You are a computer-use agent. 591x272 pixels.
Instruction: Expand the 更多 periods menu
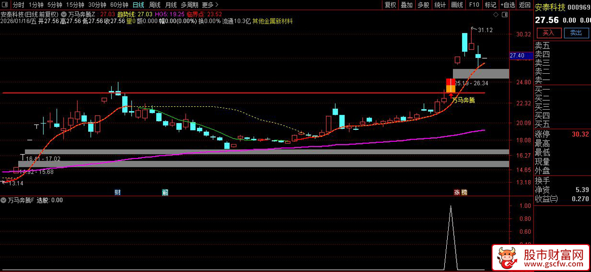(x=211, y=5)
